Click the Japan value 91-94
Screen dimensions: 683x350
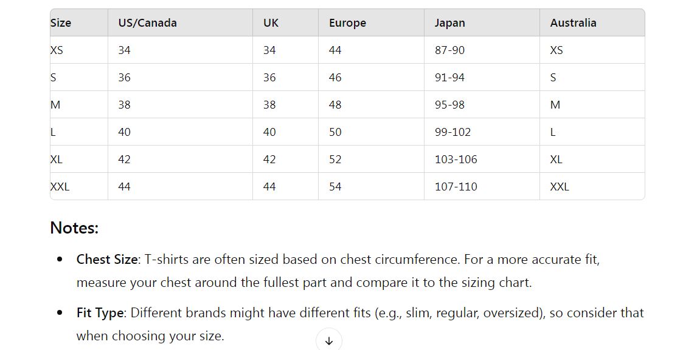click(449, 78)
